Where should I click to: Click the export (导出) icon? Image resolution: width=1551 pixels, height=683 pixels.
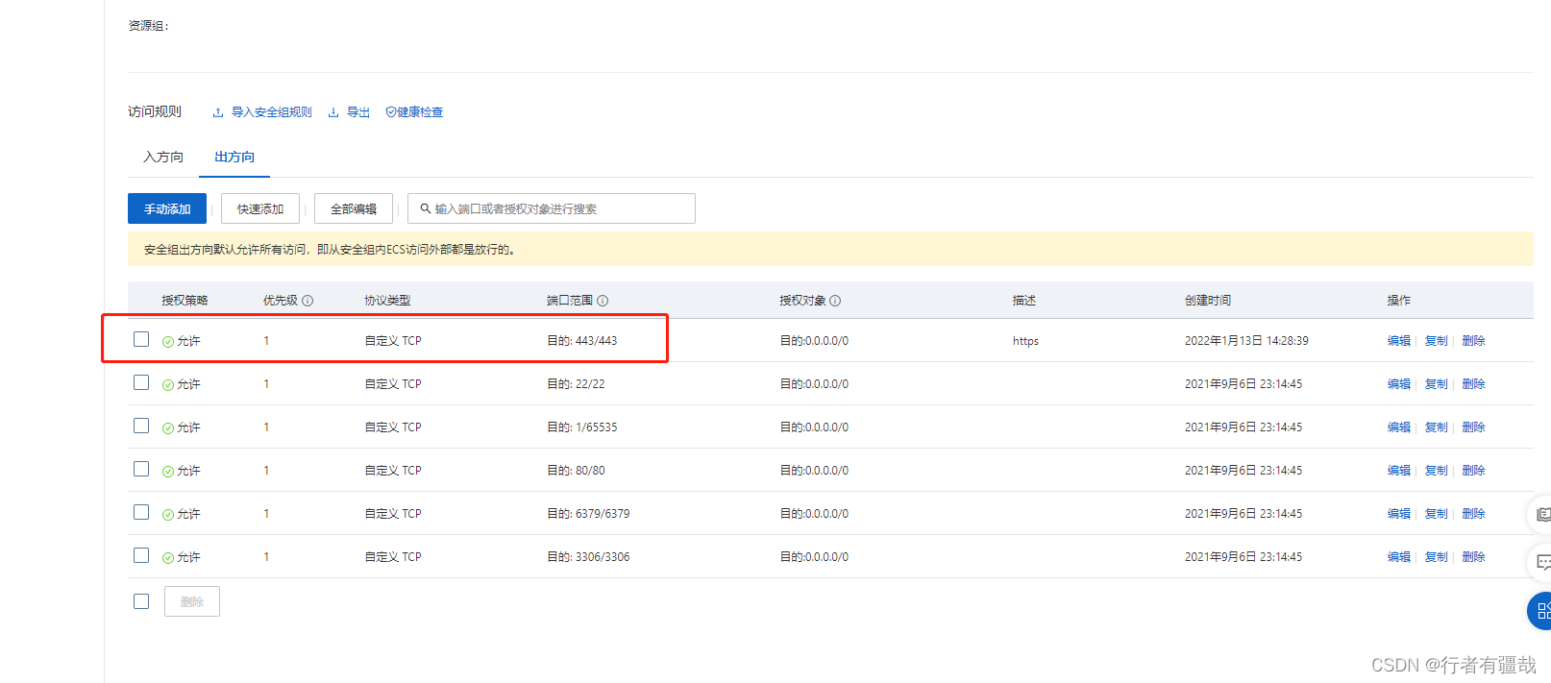[333, 112]
